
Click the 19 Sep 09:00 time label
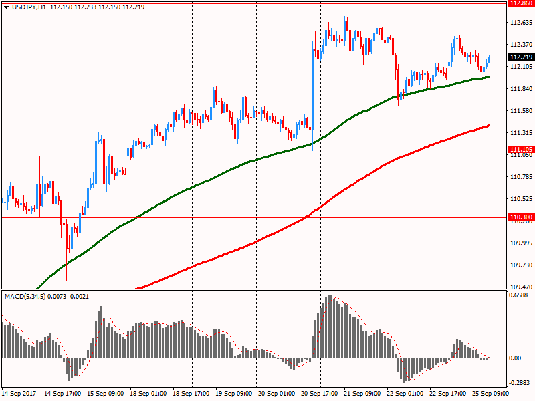pos(233,394)
